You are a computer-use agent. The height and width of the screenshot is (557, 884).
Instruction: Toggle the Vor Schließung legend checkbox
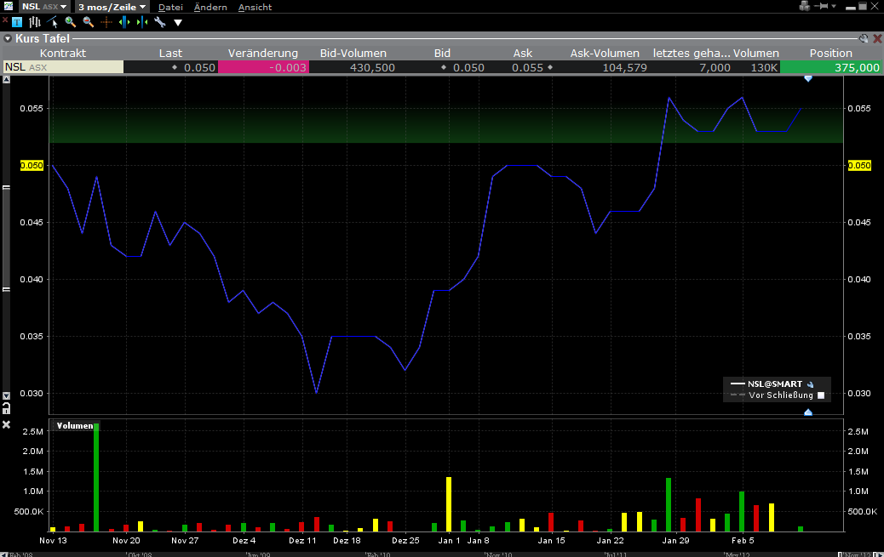tap(821, 395)
